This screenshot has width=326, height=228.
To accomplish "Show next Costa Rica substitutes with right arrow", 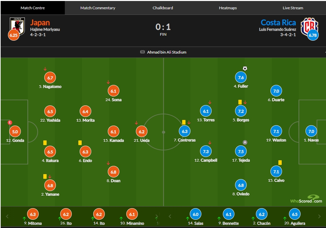I will [319, 216].
